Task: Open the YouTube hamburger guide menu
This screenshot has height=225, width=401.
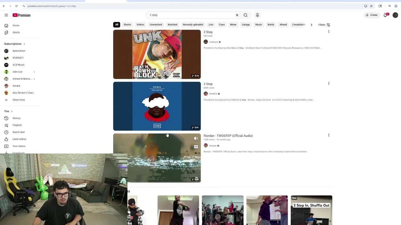Action: [x=6, y=15]
